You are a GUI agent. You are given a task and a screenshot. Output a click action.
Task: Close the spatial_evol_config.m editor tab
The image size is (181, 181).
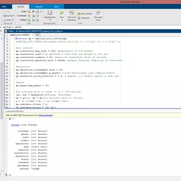(x=33, y=35)
